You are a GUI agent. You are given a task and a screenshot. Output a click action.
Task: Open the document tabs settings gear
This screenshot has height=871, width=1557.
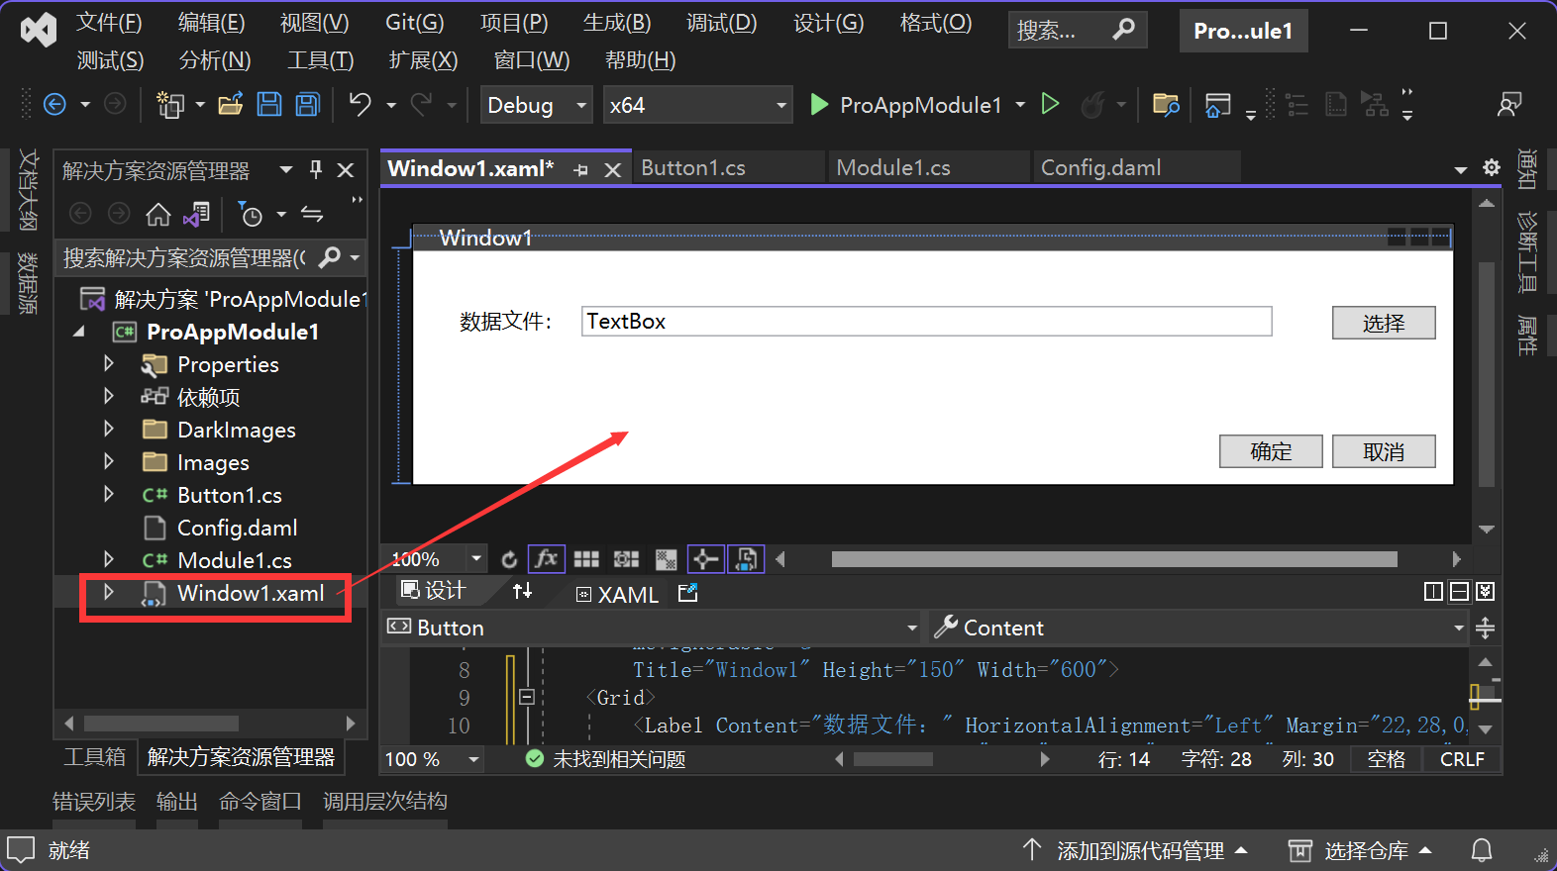[x=1491, y=168]
